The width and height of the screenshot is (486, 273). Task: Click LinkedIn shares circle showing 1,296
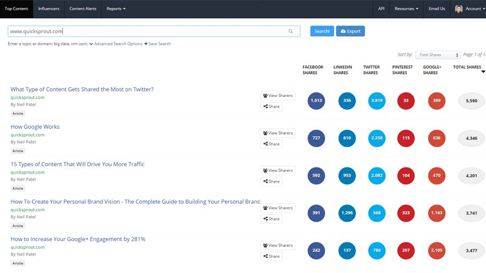[x=347, y=213]
